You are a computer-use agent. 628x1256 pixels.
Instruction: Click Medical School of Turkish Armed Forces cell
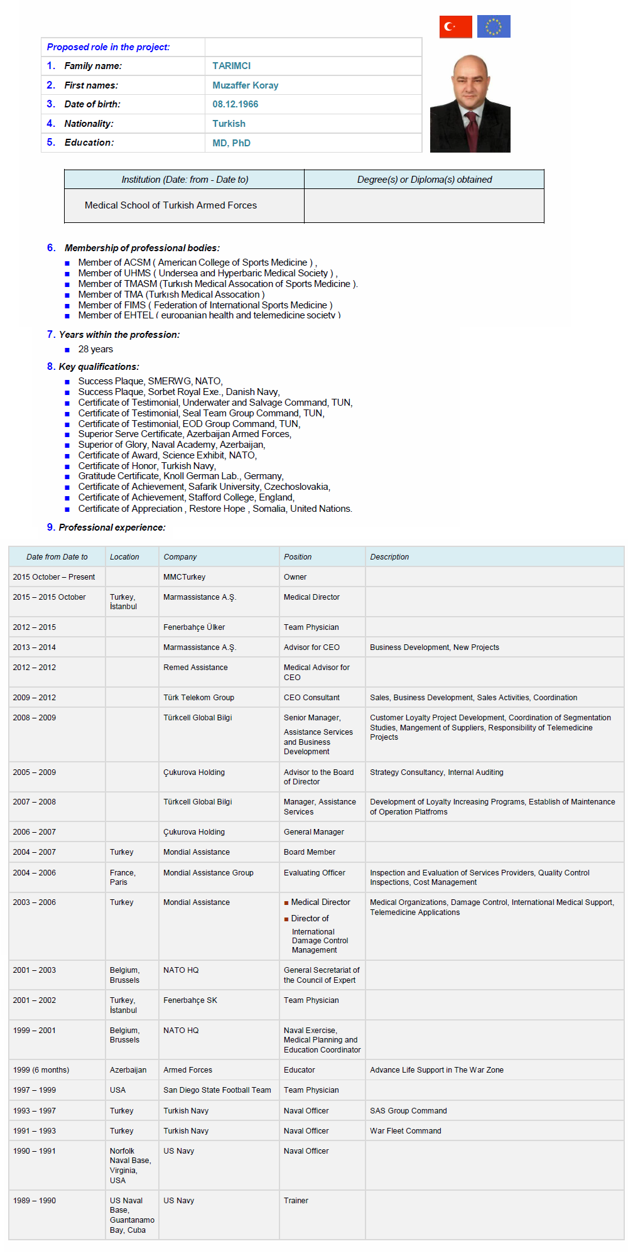coord(171,205)
